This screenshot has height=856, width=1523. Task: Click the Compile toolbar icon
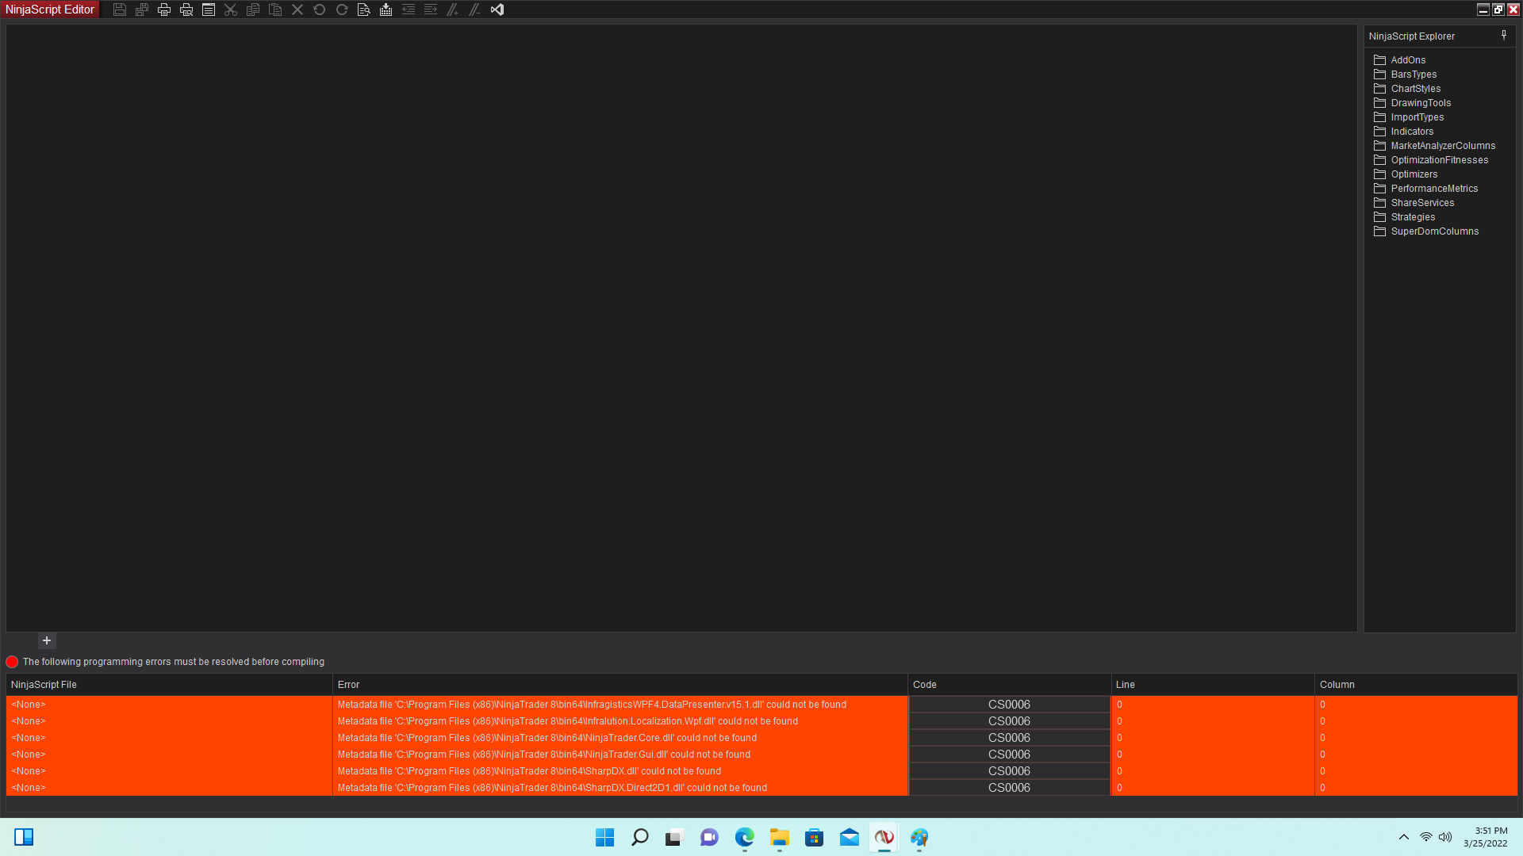pyautogui.click(x=386, y=10)
